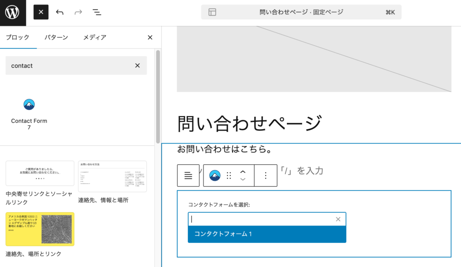
Task: Click the WordPress logo icon
Action: point(13,13)
